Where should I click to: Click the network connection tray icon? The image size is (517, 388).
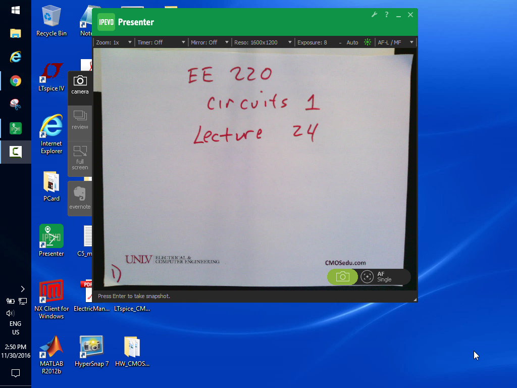[x=23, y=301]
